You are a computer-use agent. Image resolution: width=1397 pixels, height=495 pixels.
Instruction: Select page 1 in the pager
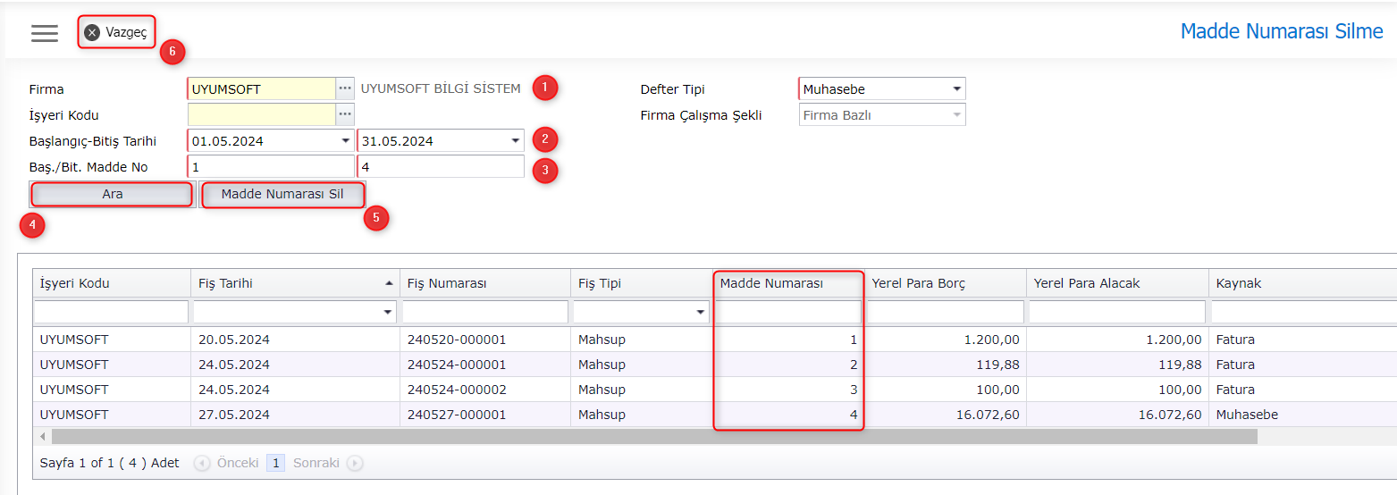[276, 463]
